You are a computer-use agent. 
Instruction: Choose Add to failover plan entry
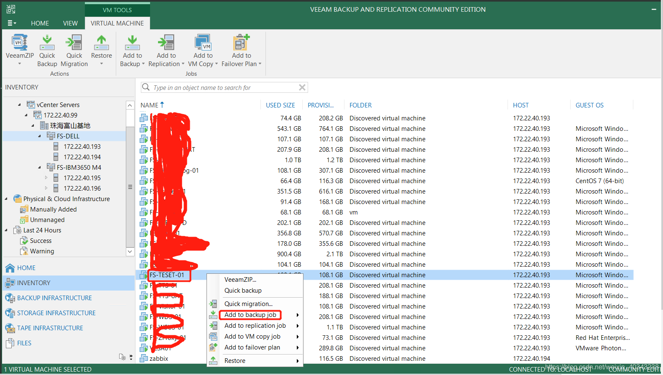pyautogui.click(x=252, y=347)
